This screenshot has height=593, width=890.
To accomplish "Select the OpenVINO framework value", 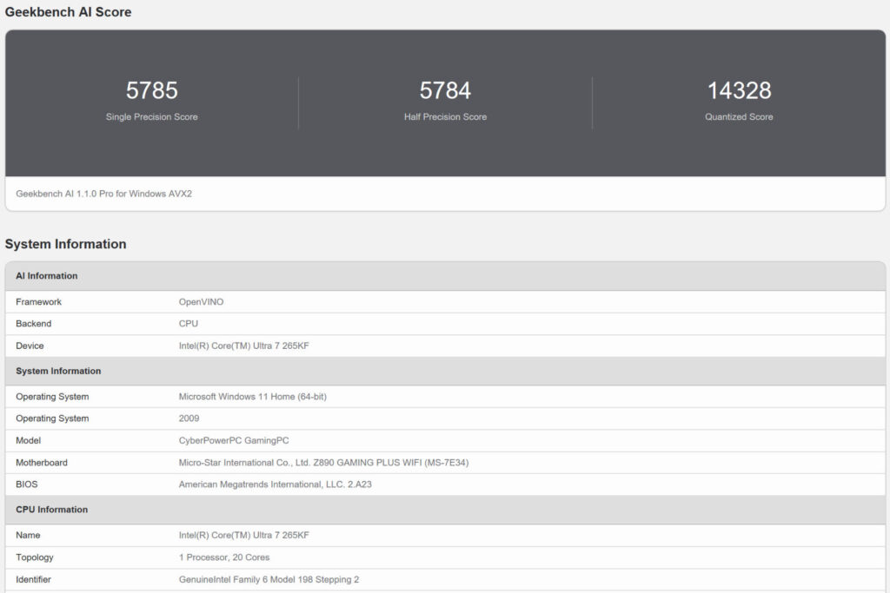I will point(201,302).
